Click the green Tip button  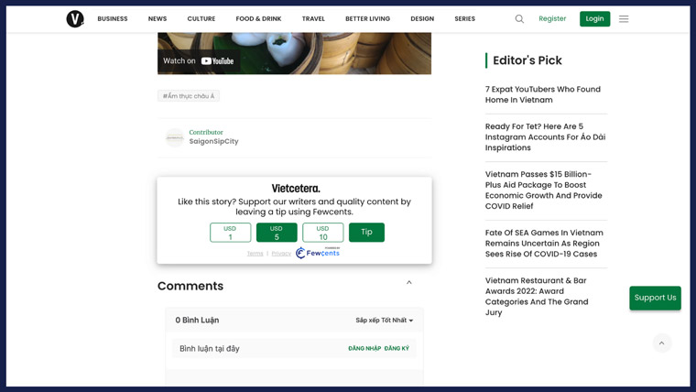click(366, 233)
